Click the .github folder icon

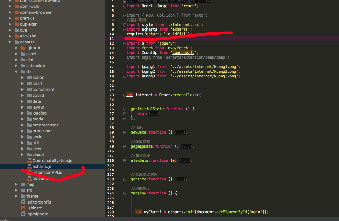(23, 48)
